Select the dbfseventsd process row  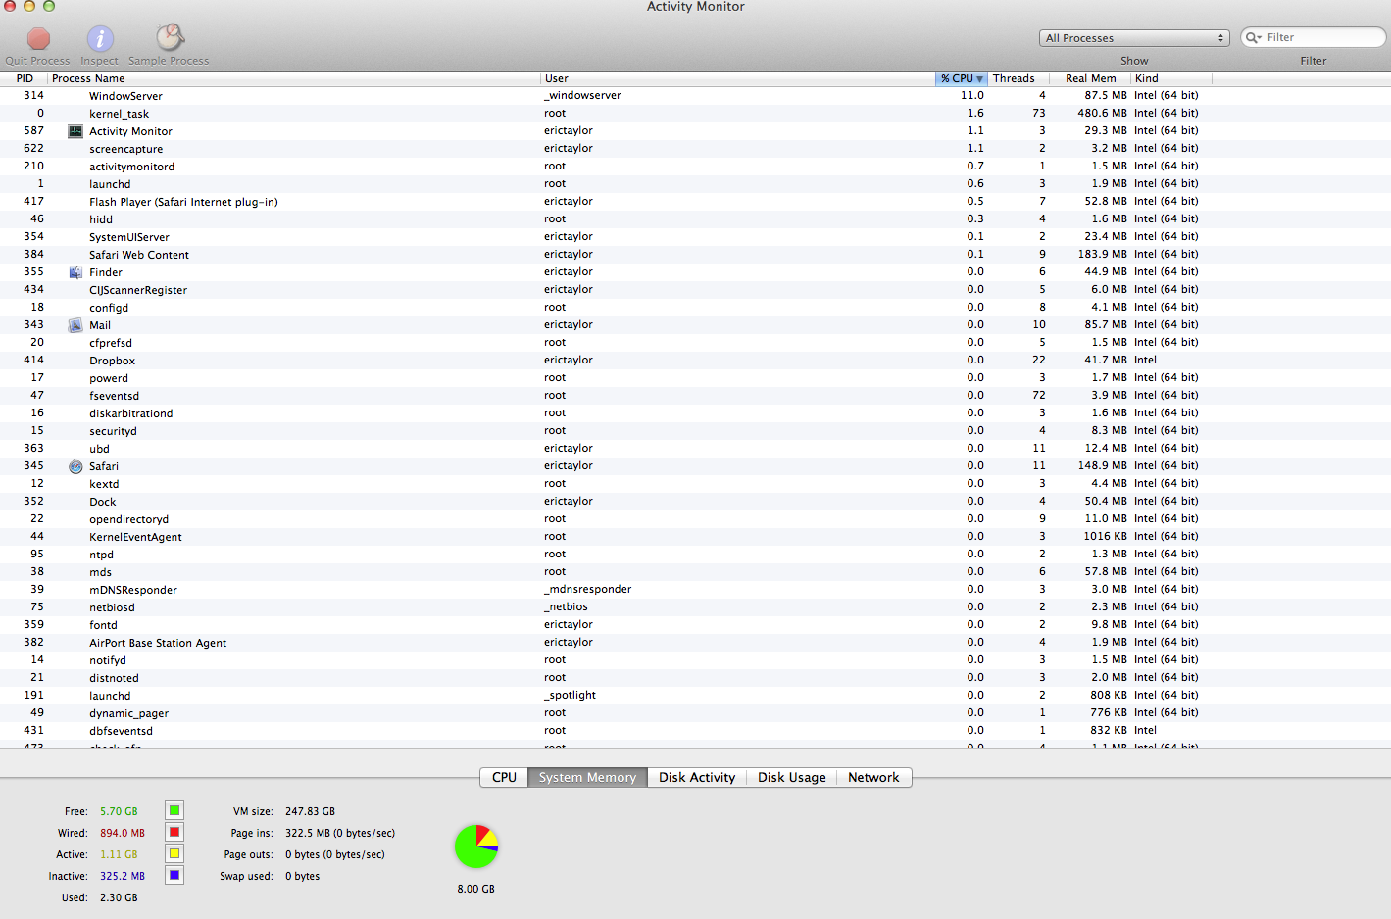pyautogui.click(x=695, y=731)
